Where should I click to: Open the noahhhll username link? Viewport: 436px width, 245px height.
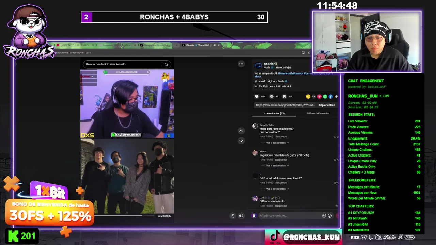click(270, 64)
